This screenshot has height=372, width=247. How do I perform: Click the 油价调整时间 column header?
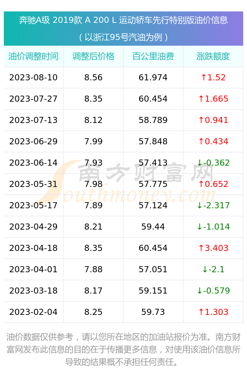pyautogui.click(x=33, y=56)
